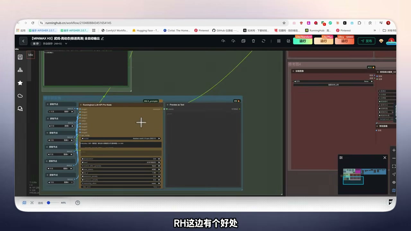Open the cloud sidebar icon
Screen dimensions: 411x231
coord(20,96)
